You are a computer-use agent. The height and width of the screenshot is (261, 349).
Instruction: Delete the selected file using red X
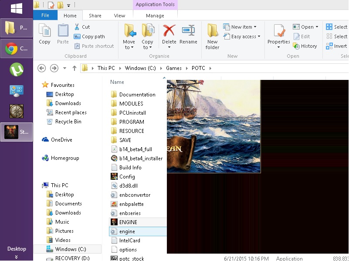169,31
